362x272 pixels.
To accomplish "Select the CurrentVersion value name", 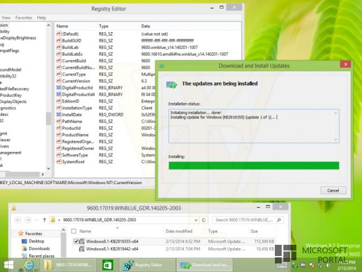I will tap(76, 81).
